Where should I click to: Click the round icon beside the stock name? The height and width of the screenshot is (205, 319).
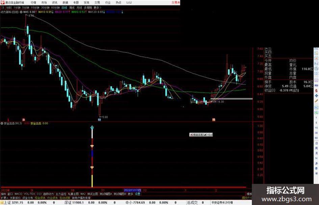coord(21,12)
